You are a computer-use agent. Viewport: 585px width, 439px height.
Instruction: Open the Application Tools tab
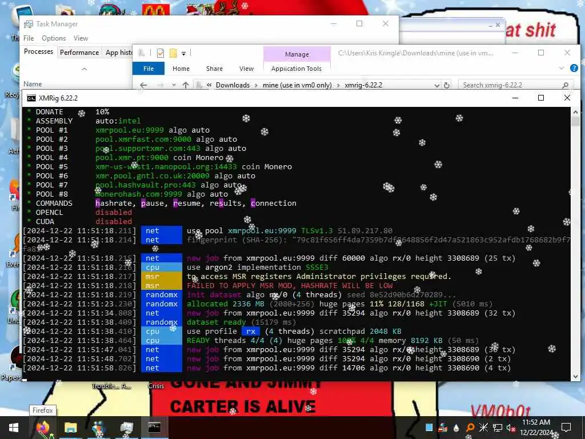click(x=296, y=69)
